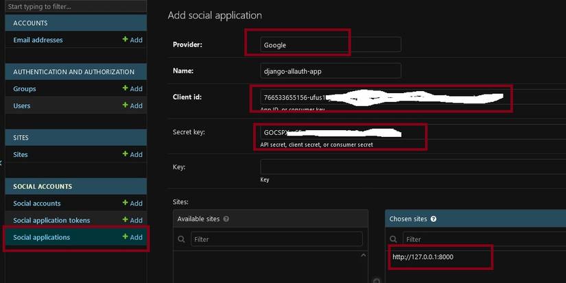Click help icon beside Chosen sites
Viewport: 566px width, 283px height.
[433, 219]
